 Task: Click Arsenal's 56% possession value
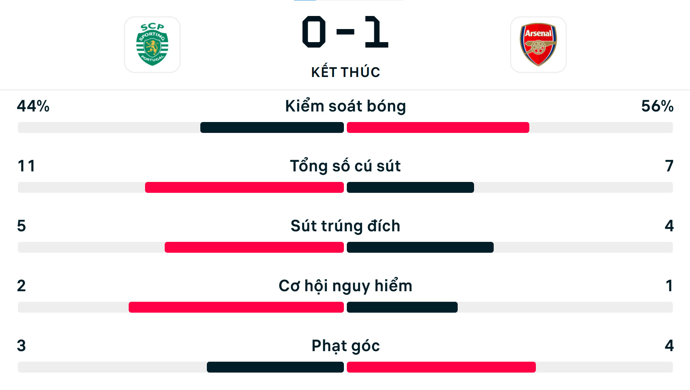[x=657, y=106]
